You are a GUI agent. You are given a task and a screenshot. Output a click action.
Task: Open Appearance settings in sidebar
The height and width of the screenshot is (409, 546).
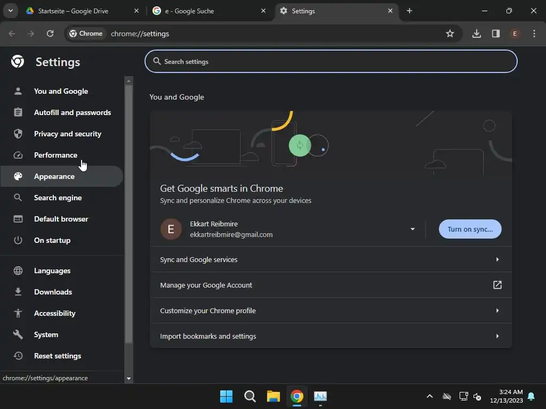pos(61,176)
